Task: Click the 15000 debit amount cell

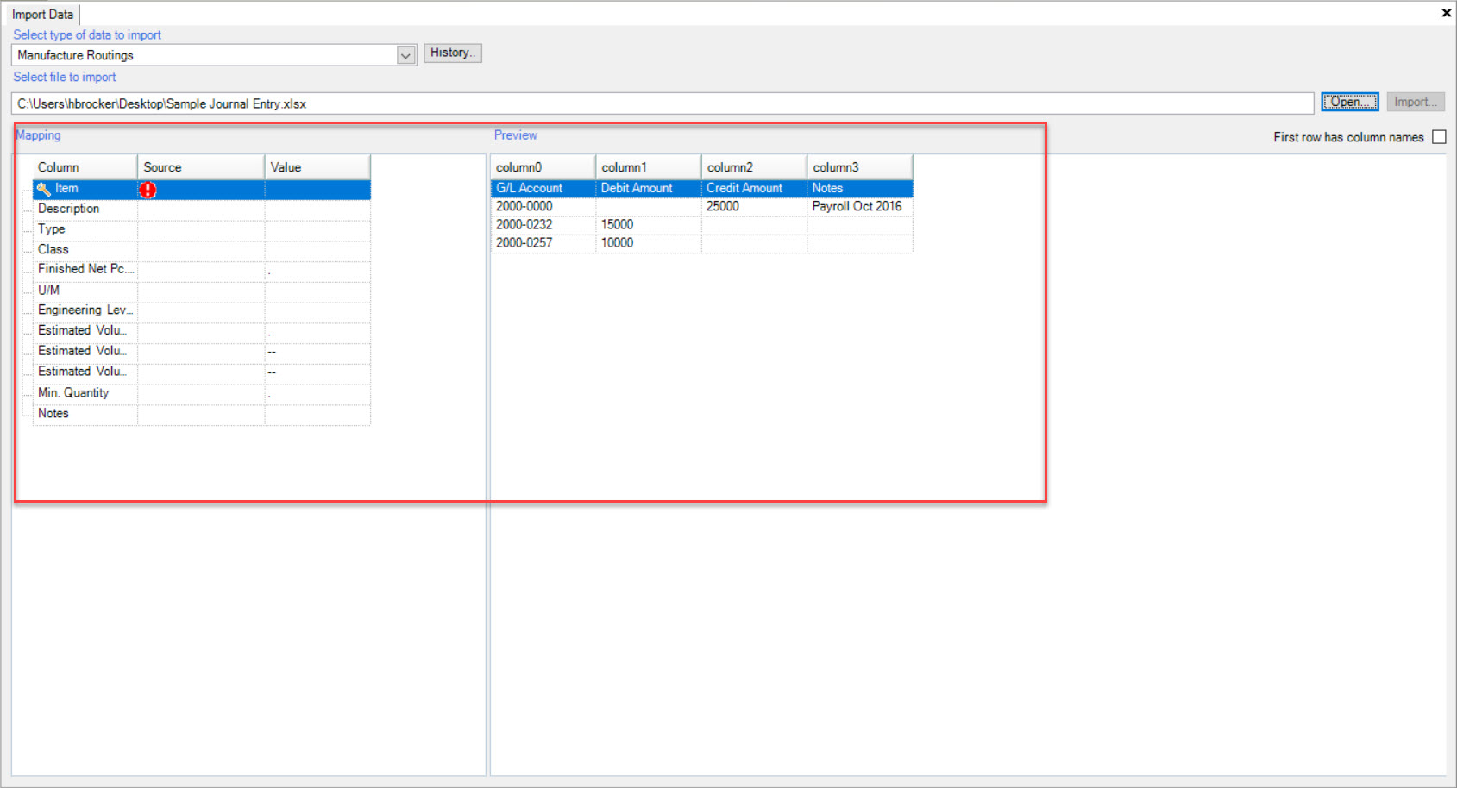Action: pyautogui.click(x=648, y=225)
